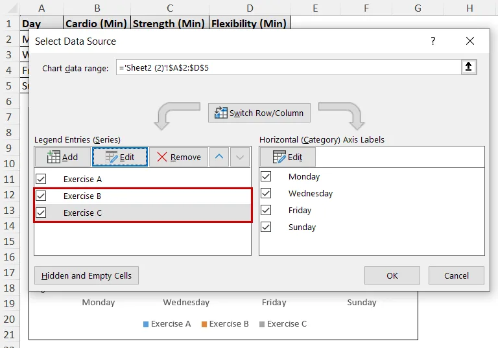
Task: Select column H header in worksheet
Action: [469, 8]
